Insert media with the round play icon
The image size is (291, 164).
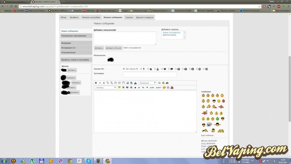coord(168,87)
